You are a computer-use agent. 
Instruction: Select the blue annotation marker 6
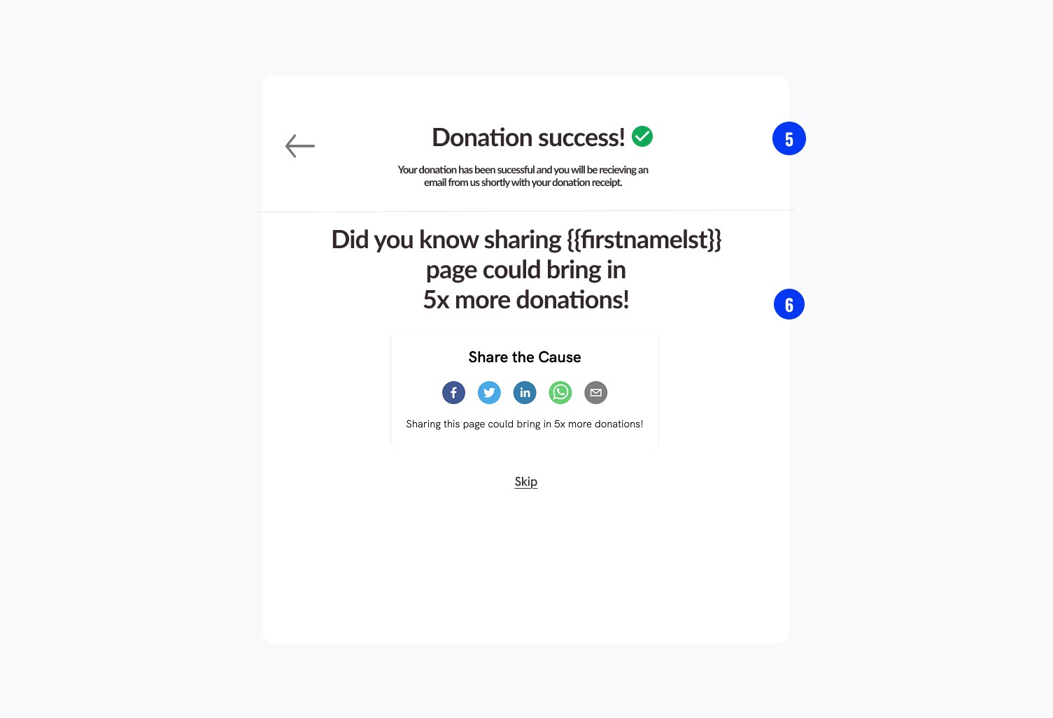coord(789,304)
